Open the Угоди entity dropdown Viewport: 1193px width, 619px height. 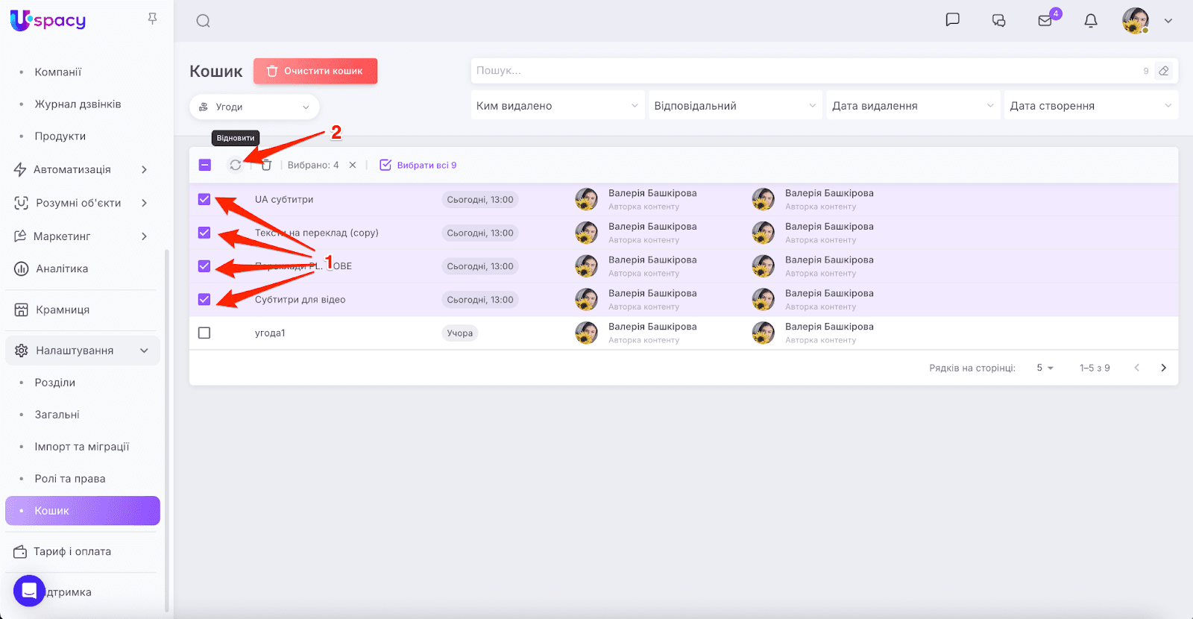pyautogui.click(x=254, y=107)
